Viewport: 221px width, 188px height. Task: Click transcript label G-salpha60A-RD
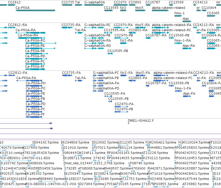[98, 46]
